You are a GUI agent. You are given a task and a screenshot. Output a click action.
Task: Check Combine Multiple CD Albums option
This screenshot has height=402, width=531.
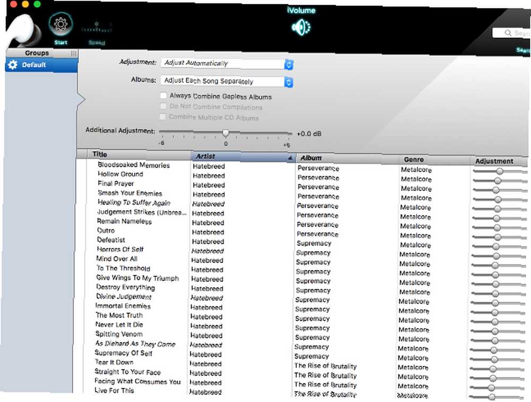pyautogui.click(x=162, y=116)
